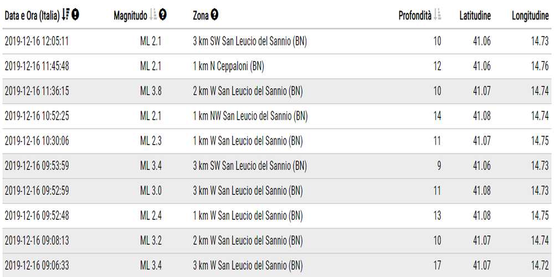Click the info icon beside Data e Ora
The image size is (554, 277).
coord(75,16)
